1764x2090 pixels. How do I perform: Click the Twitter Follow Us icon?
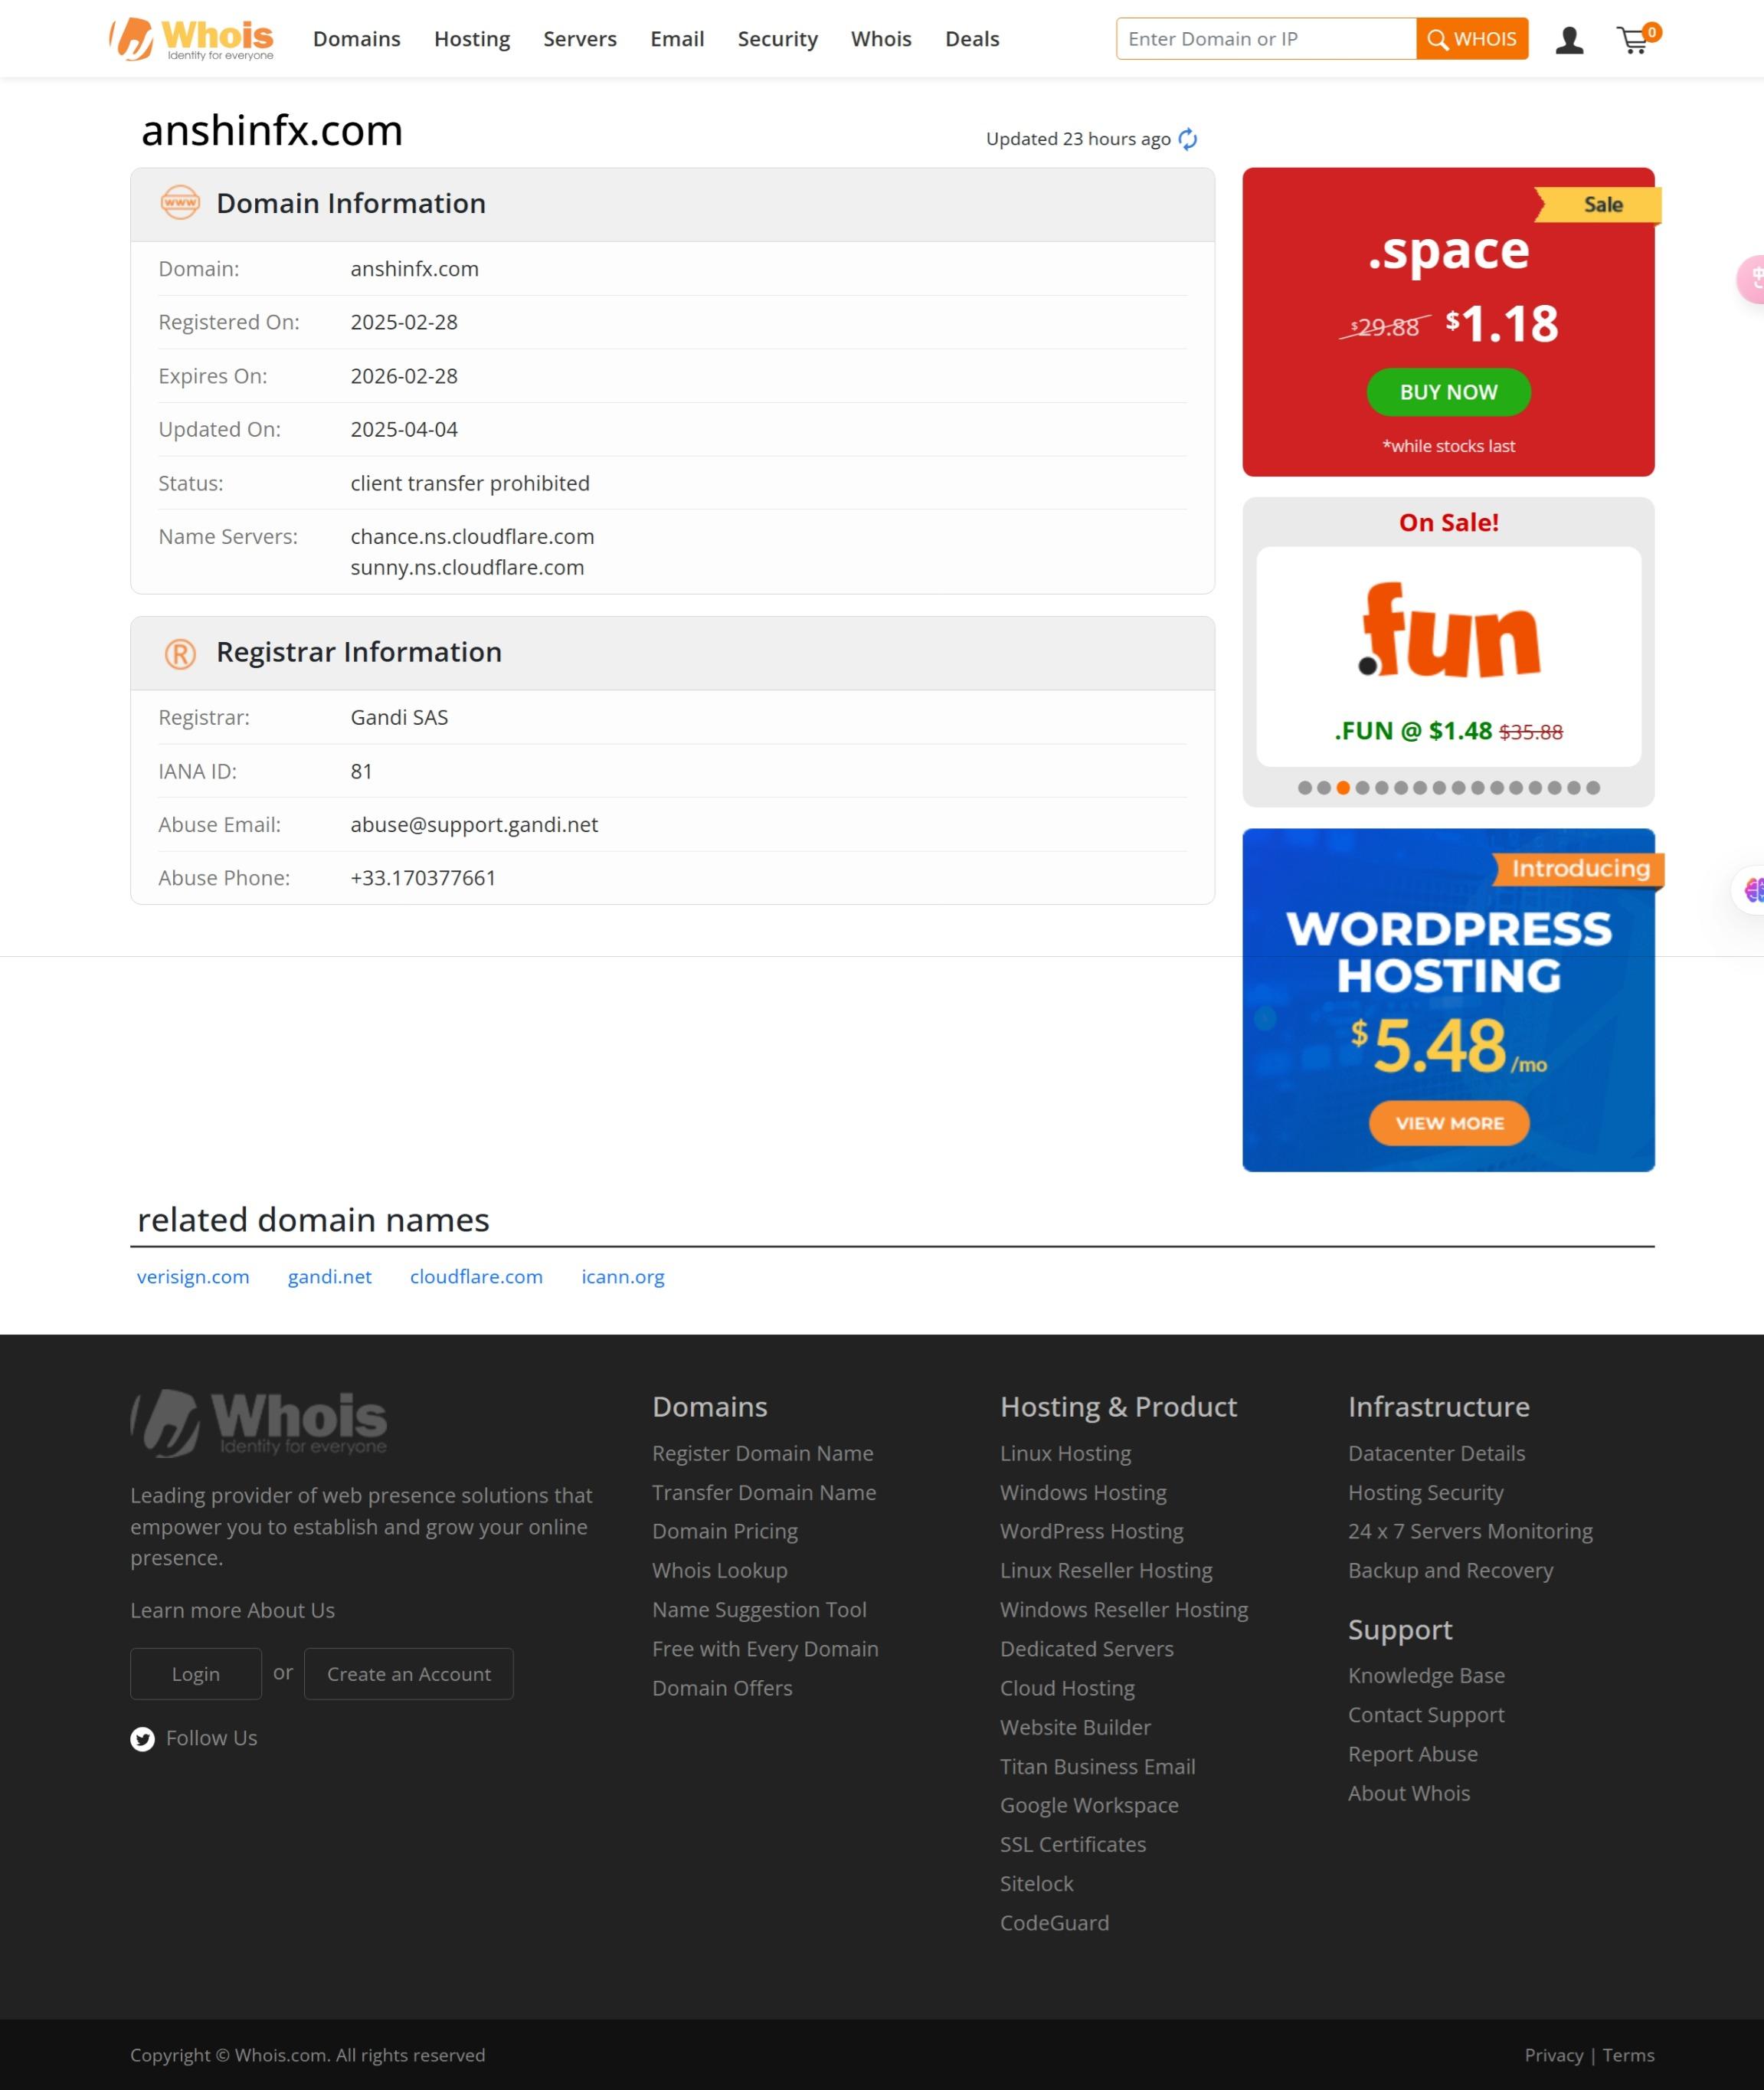(143, 1739)
